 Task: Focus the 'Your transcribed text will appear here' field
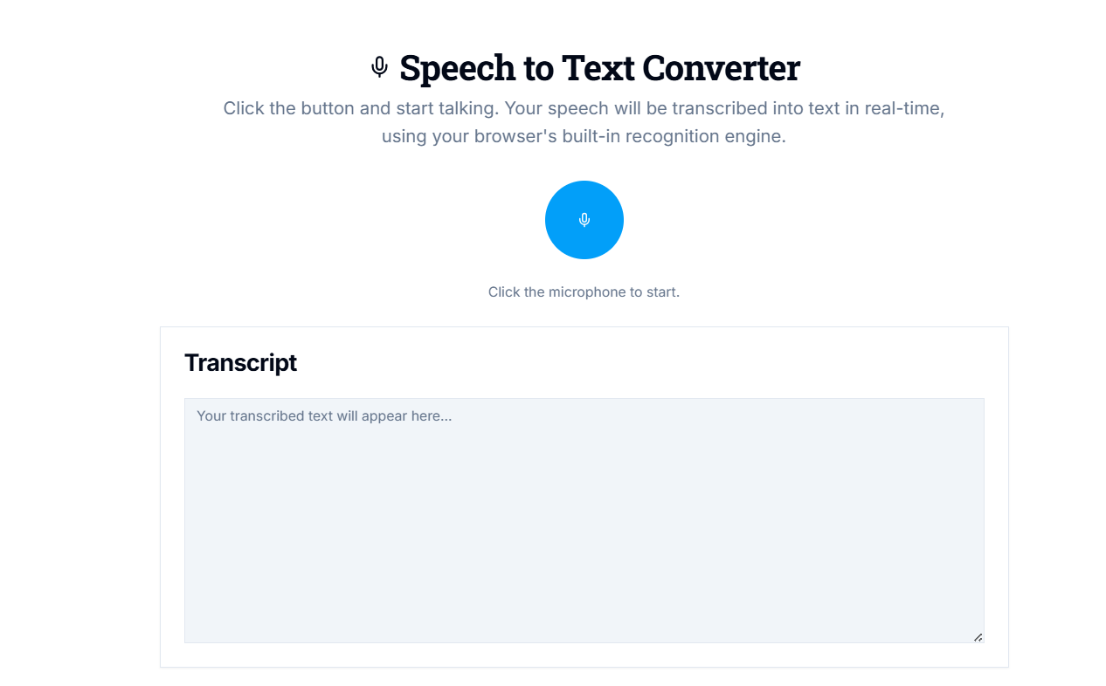pos(584,520)
